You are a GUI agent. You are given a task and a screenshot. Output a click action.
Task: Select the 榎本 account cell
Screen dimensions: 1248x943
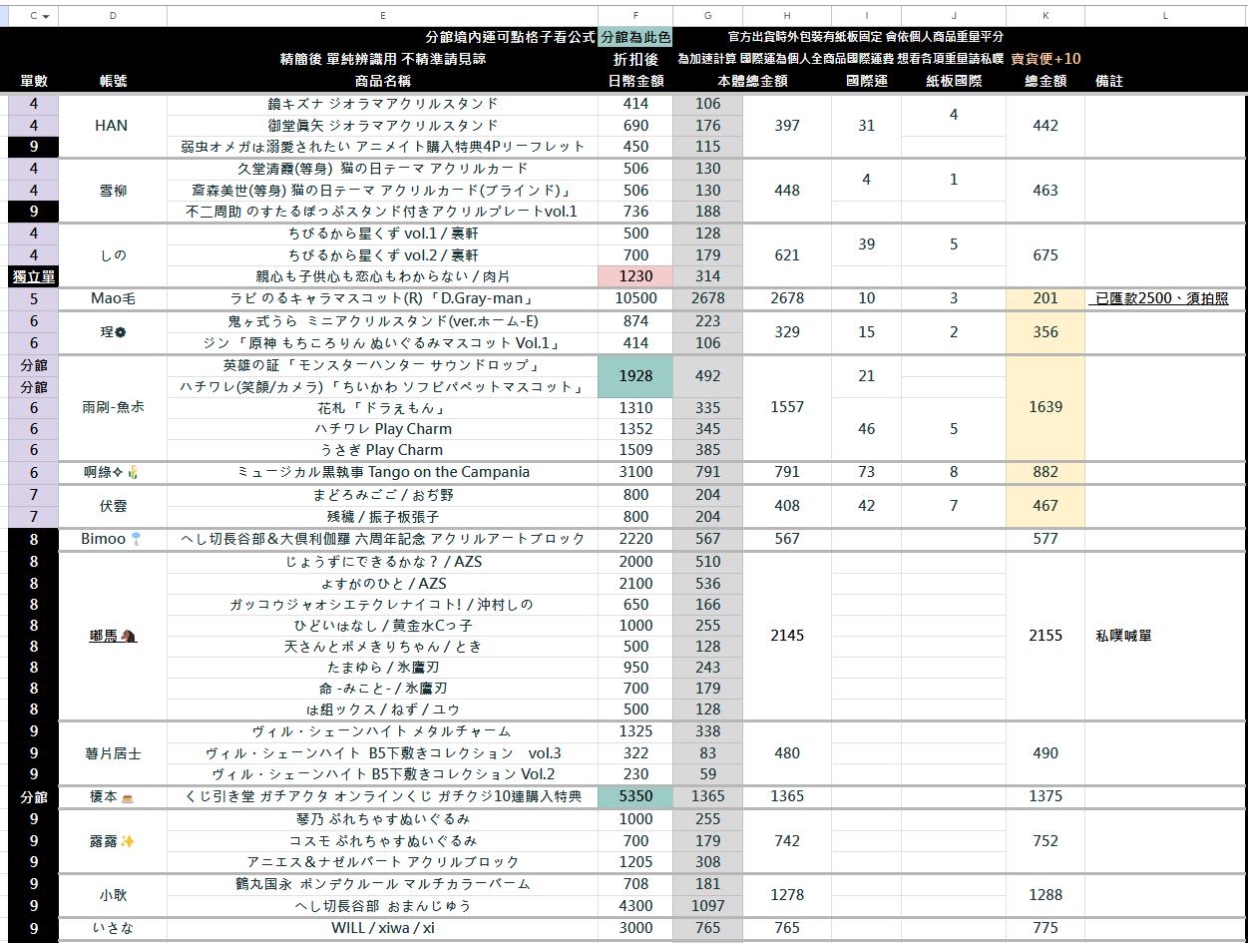click(x=113, y=796)
